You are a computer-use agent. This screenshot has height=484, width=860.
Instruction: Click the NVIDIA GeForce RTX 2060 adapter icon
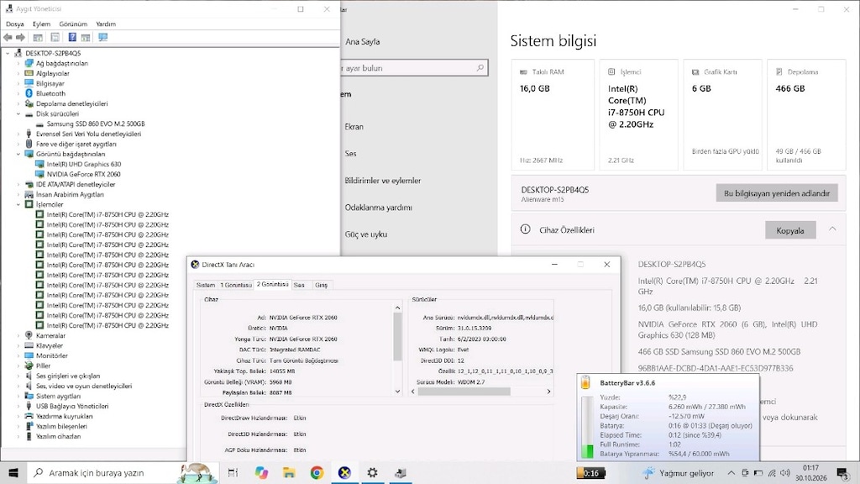pyautogui.click(x=39, y=174)
